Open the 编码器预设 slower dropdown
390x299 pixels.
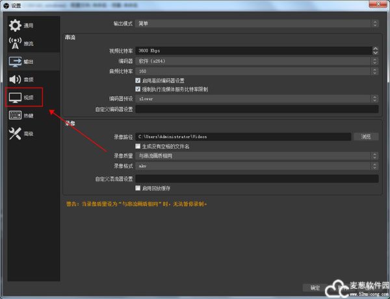[x=257, y=99]
